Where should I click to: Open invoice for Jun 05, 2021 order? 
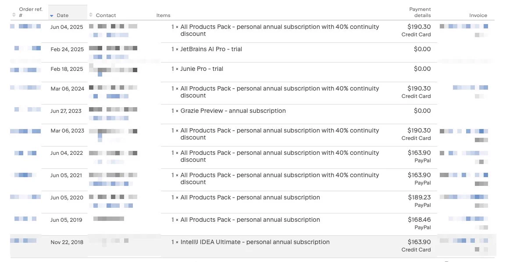pos(464,175)
